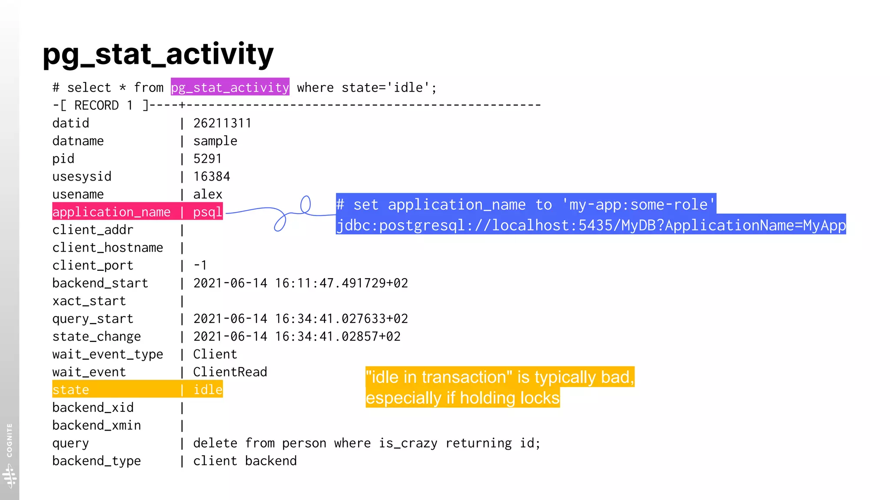Image resolution: width=890 pixels, height=500 pixels.
Task: Select the jdbc:postgresql connection string
Action: 591,224
